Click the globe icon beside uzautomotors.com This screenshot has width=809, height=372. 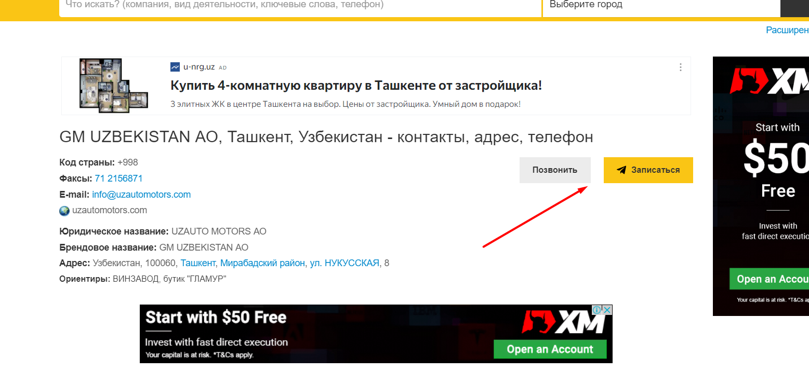pos(64,211)
